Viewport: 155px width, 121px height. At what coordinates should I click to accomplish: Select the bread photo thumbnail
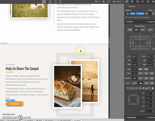pyautogui.click(x=67, y=87)
